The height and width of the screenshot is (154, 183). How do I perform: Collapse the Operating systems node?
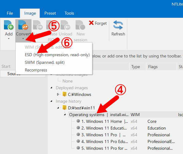65,115
